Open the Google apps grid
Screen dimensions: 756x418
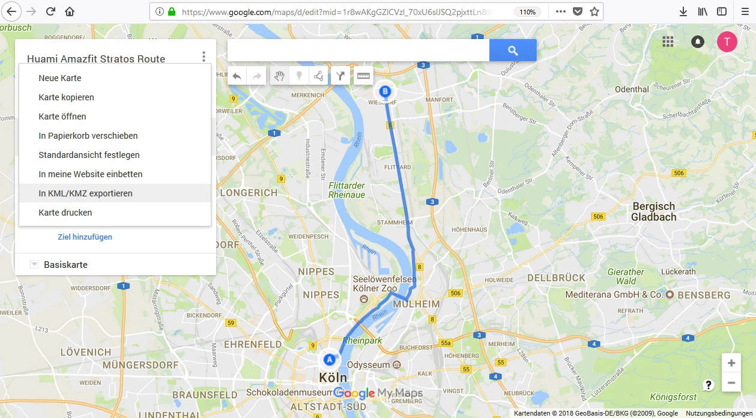668,41
